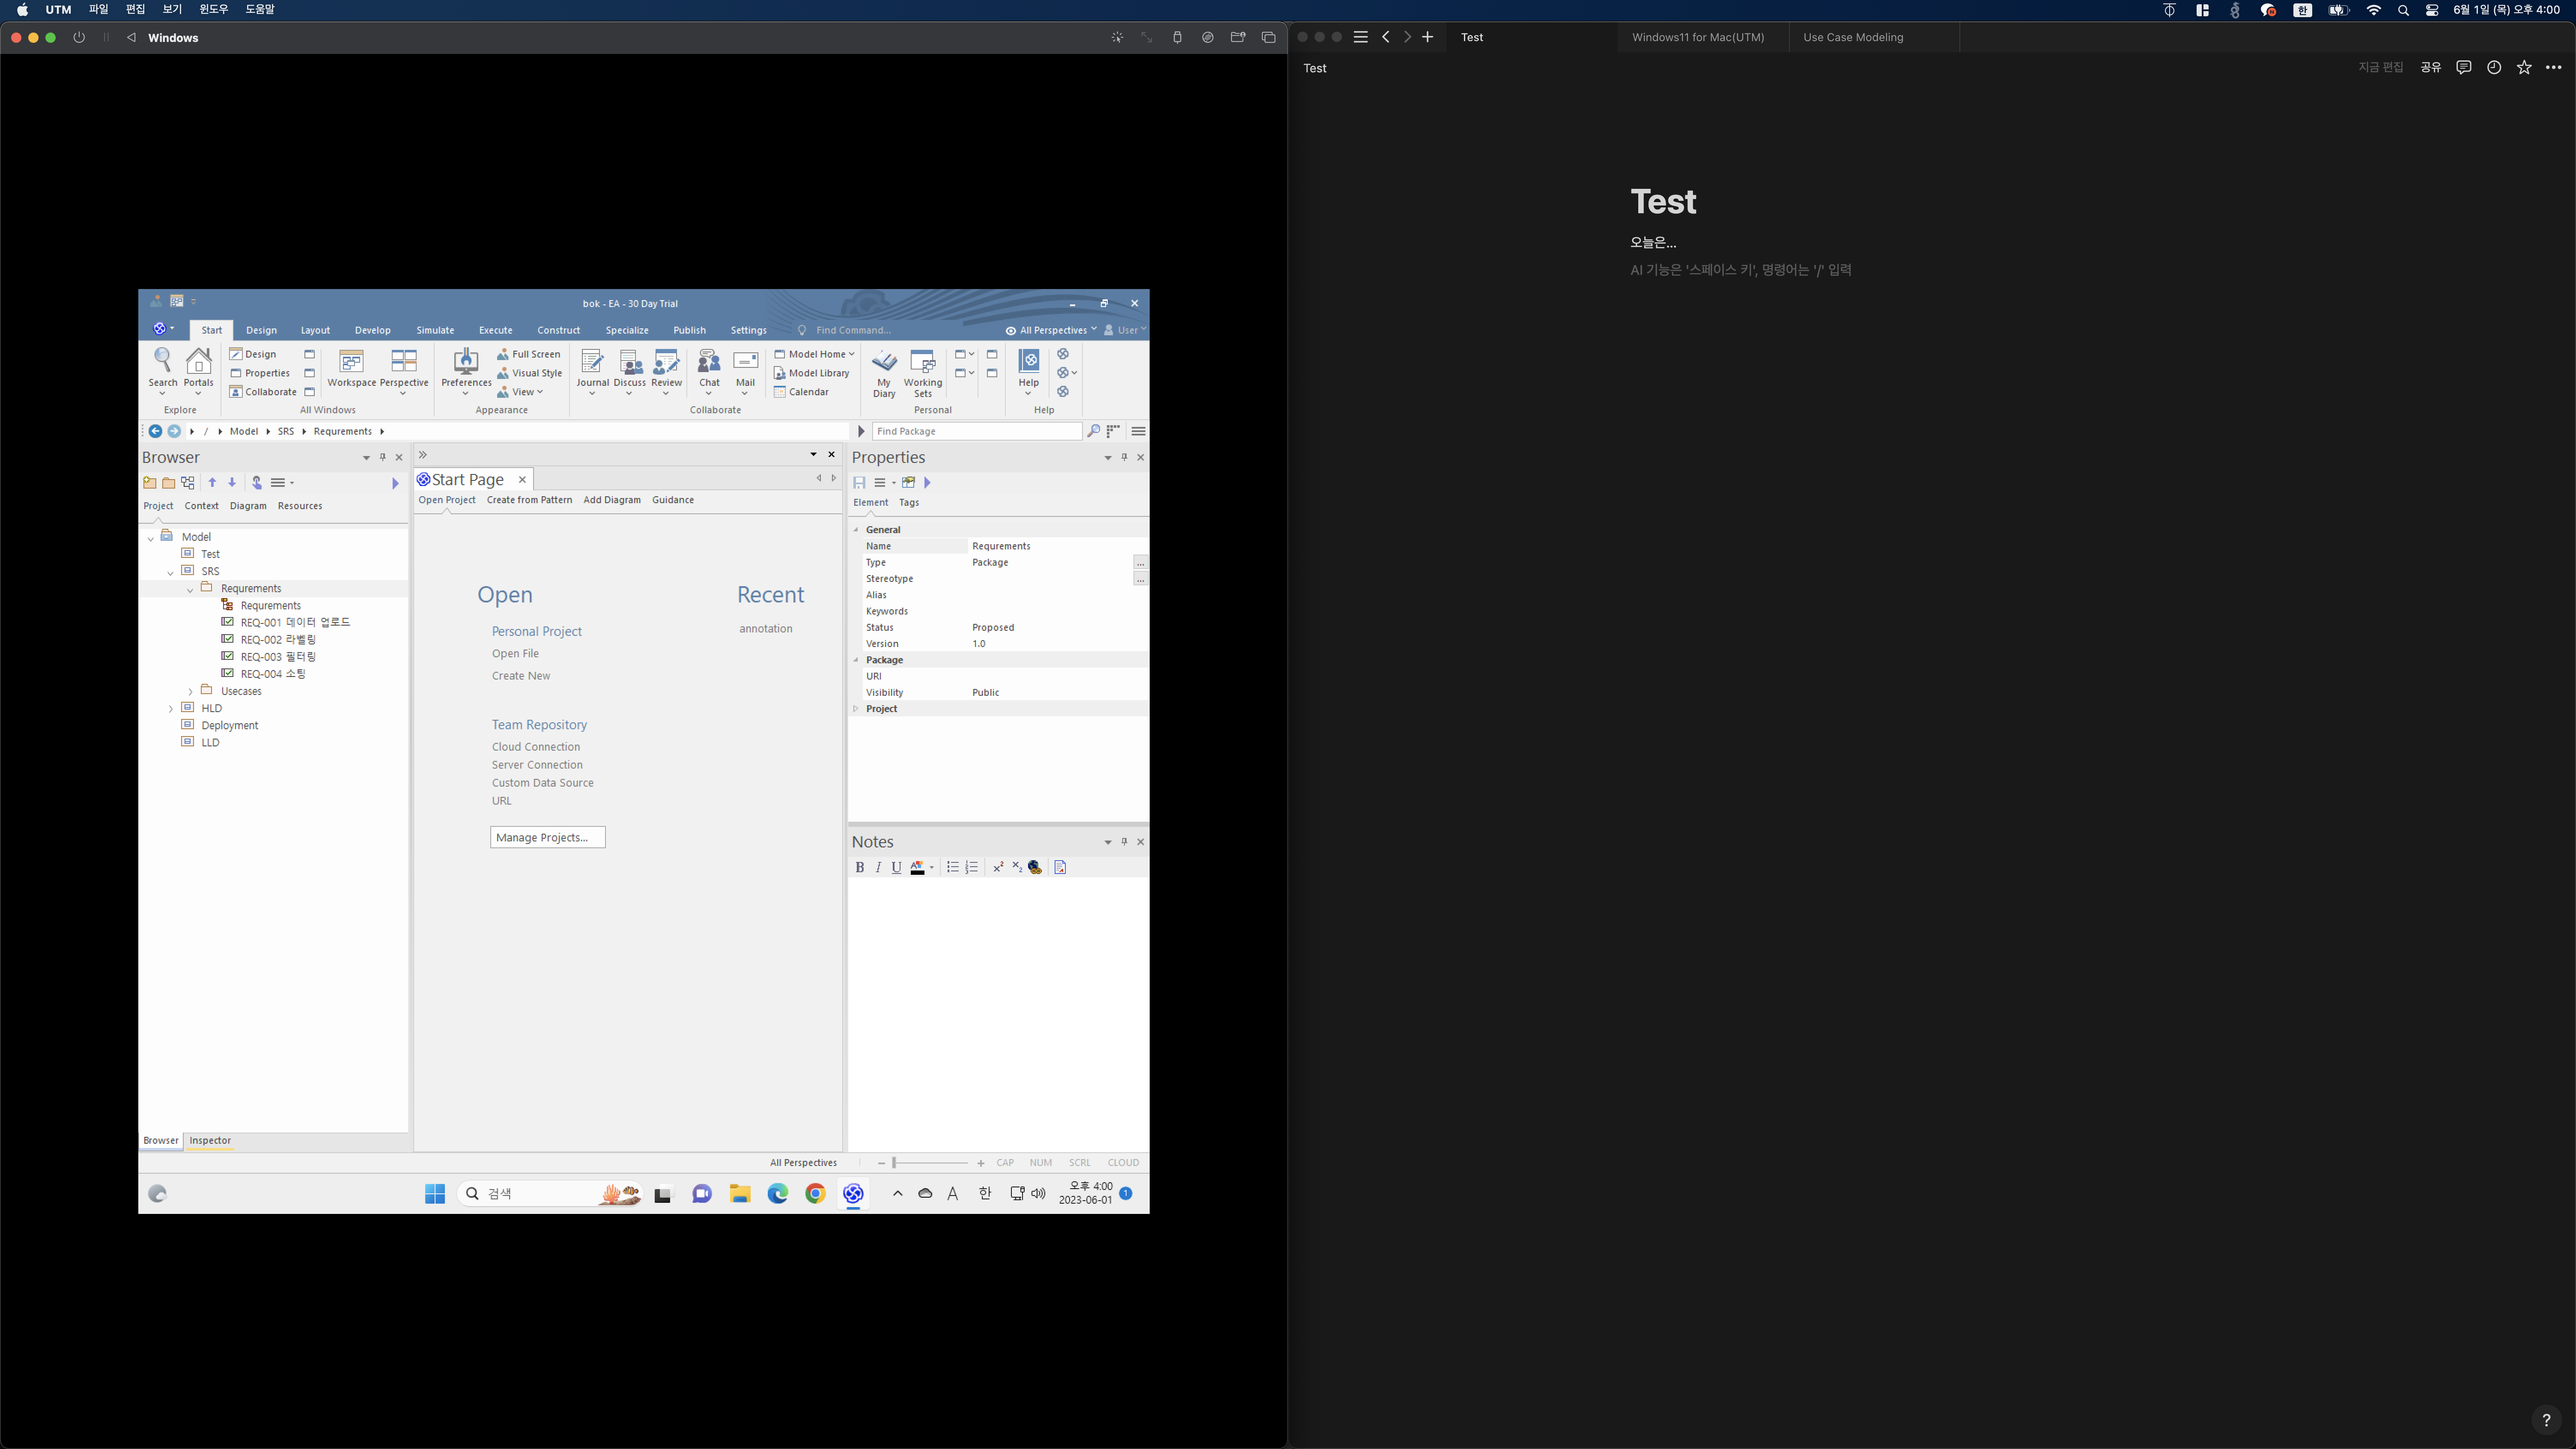Click the Manage Projects button
The height and width of the screenshot is (1449, 2576).
(x=547, y=838)
